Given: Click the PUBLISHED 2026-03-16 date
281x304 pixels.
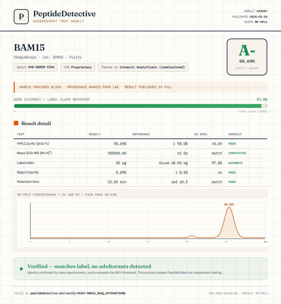Looking at the screenshot, I should pyautogui.click(x=250, y=17).
